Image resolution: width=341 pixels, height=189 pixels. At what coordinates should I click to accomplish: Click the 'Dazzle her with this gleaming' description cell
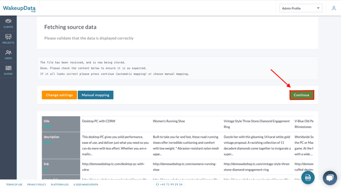pyautogui.click(x=257, y=145)
